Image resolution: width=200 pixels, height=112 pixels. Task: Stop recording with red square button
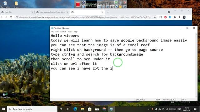pyautogui.click(x=78, y=5)
